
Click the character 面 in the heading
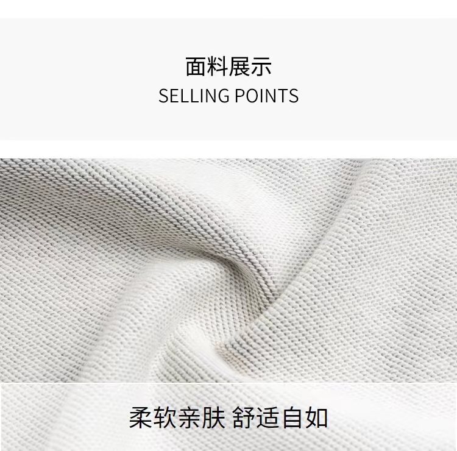pyautogui.click(x=196, y=67)
